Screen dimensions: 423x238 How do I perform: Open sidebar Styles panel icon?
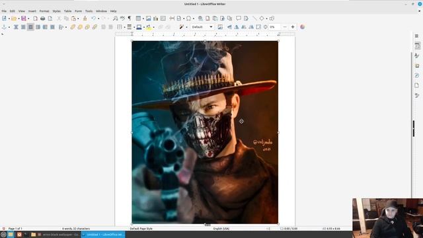[417, 56]
